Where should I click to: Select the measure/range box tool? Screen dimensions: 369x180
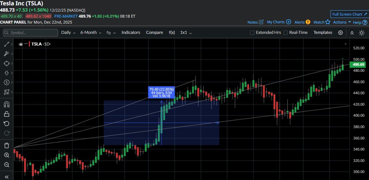tap(7, 92)
